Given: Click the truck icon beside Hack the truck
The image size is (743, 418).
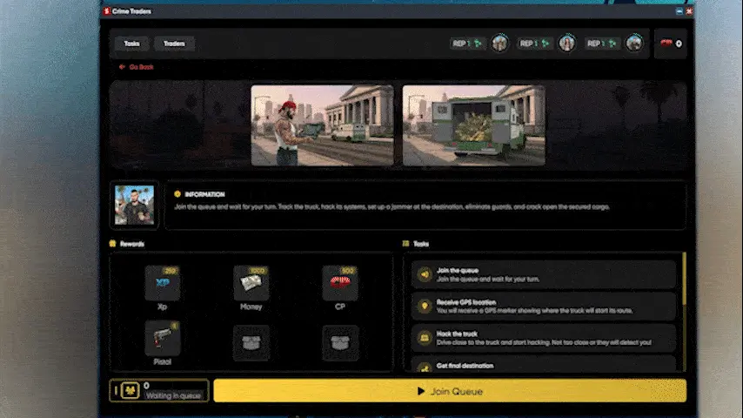Looking at the screenshot, I should point(425,337).
